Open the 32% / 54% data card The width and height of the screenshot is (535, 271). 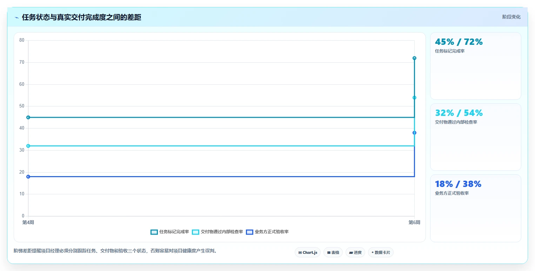point(475,137)
